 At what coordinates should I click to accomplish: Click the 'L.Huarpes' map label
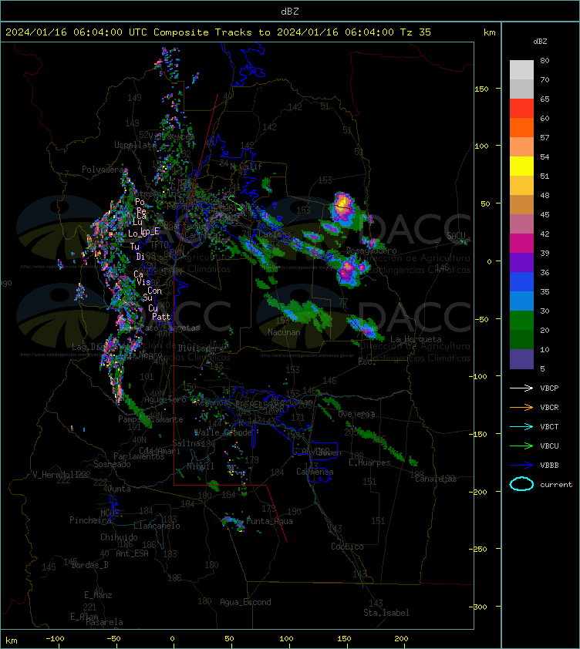click(369, 462)
